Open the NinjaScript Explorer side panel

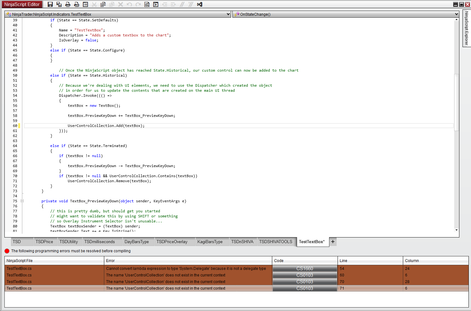[467, 28]
